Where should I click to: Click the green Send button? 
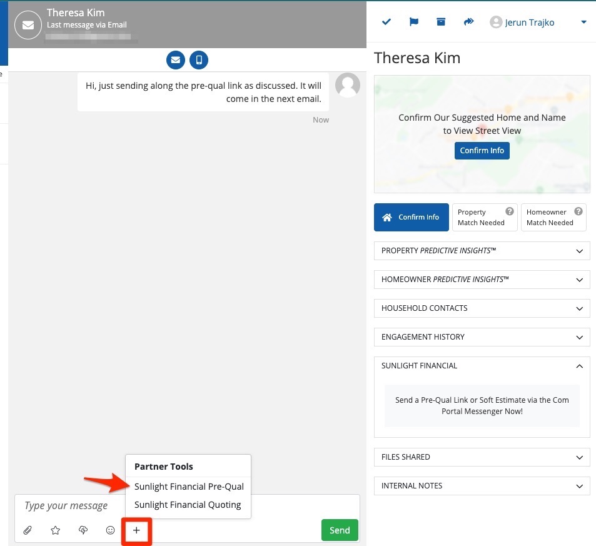[340, 530]
